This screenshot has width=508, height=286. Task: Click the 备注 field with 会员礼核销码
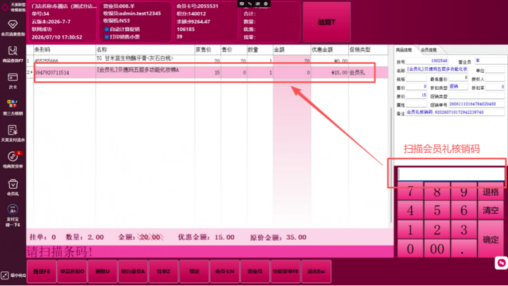click(x=455, y=112)
